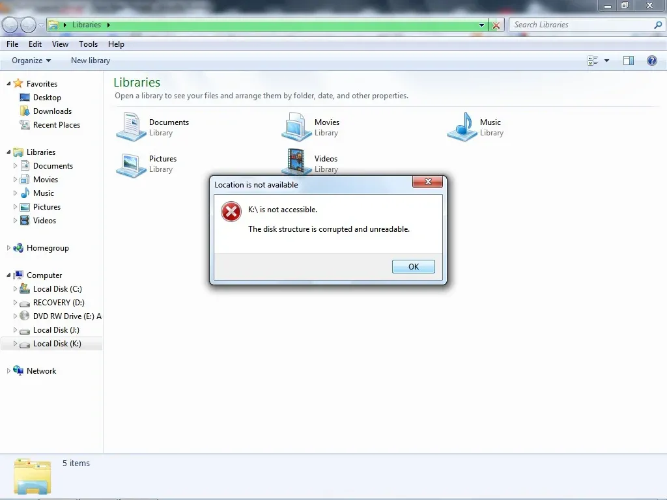Open the View menu

coord(60,44)
